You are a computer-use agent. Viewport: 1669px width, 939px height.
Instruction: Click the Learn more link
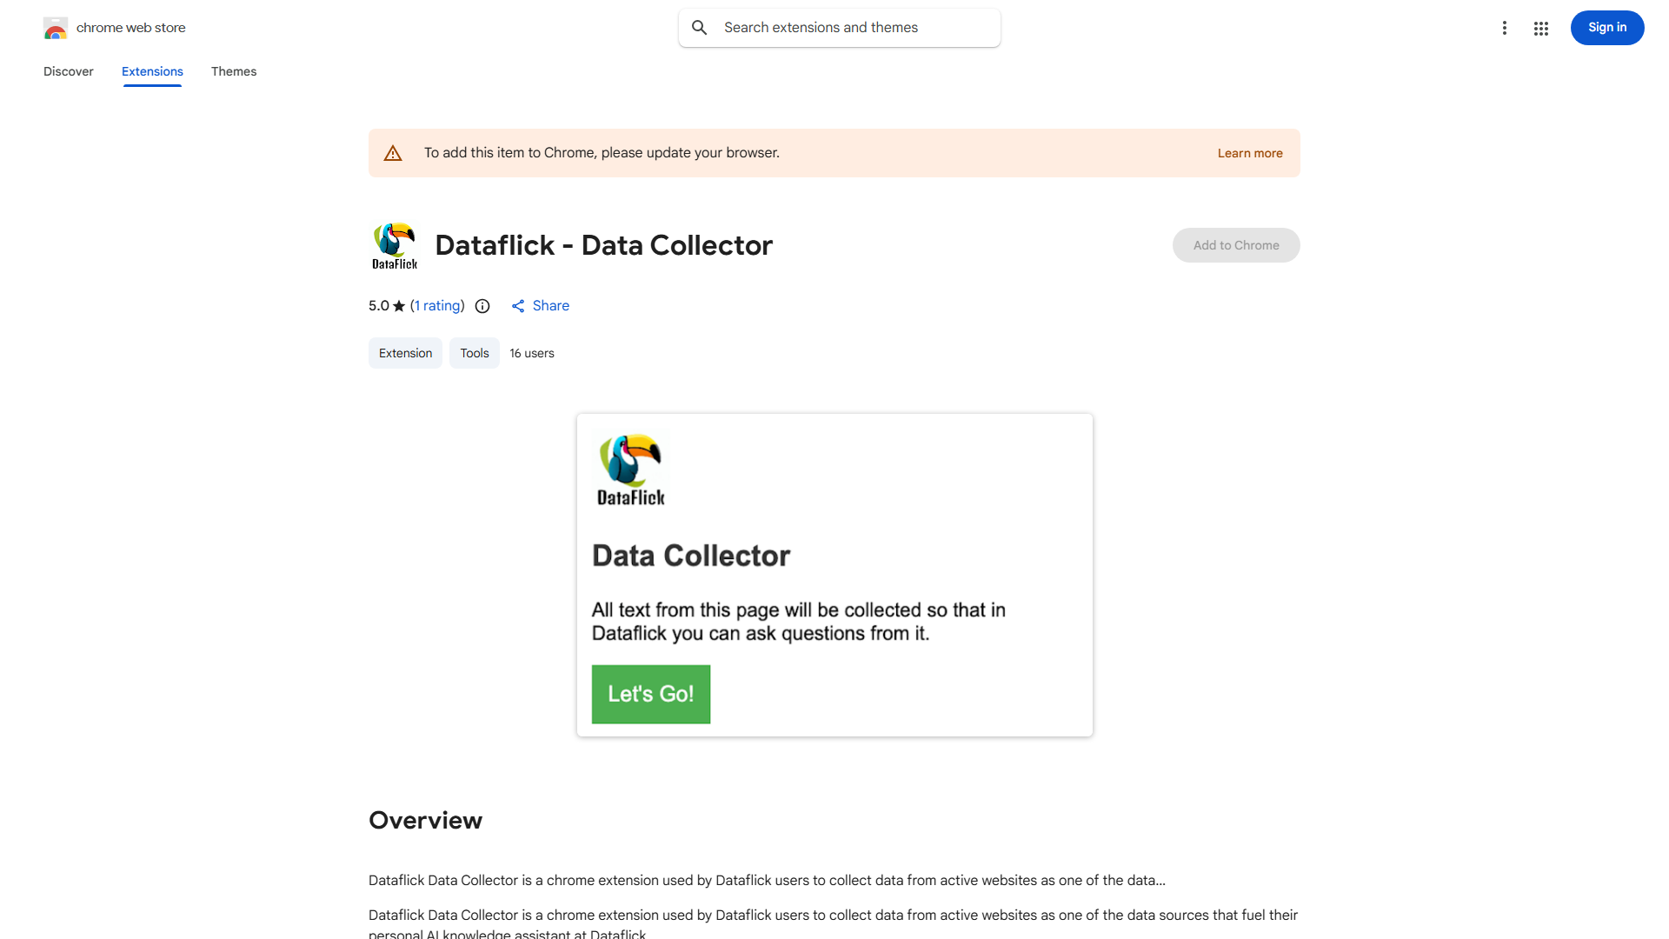[1250, 152]
